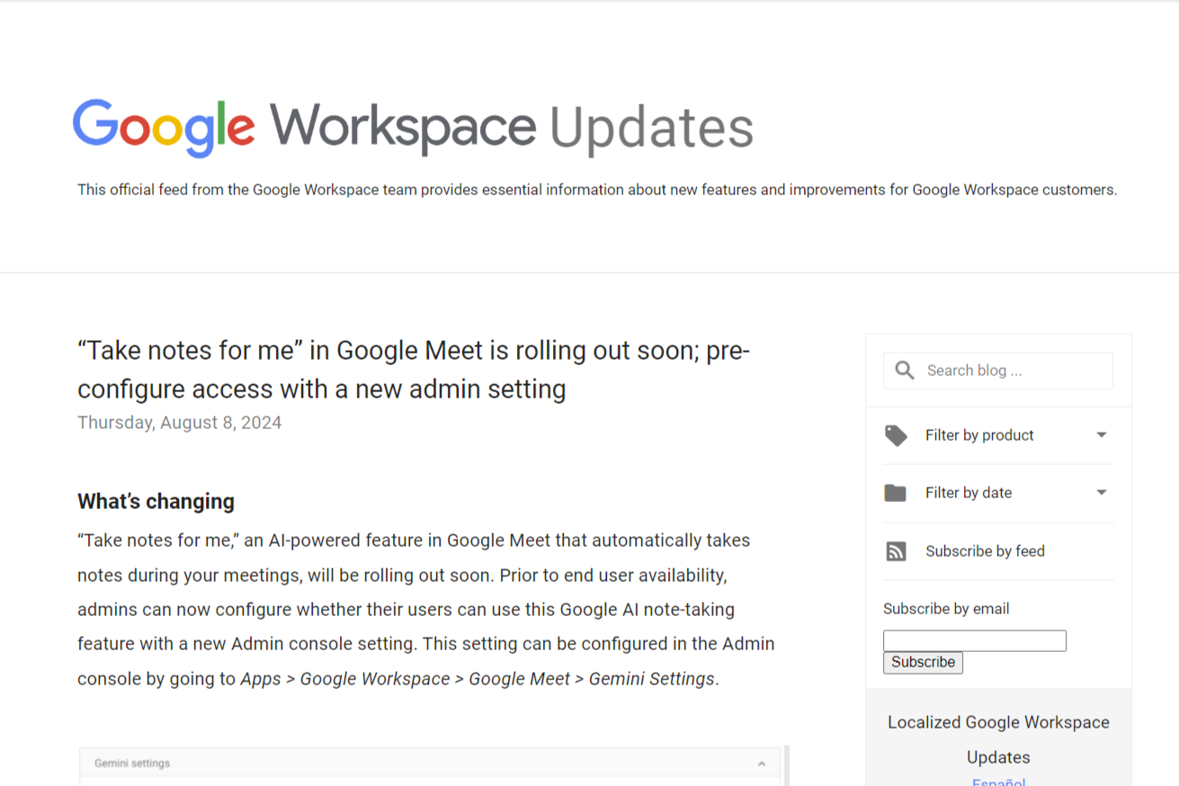Open the homepage via Google Workspace Updates logo
This screenshot has width=1179, height=786.
click(x=412, y=126)
